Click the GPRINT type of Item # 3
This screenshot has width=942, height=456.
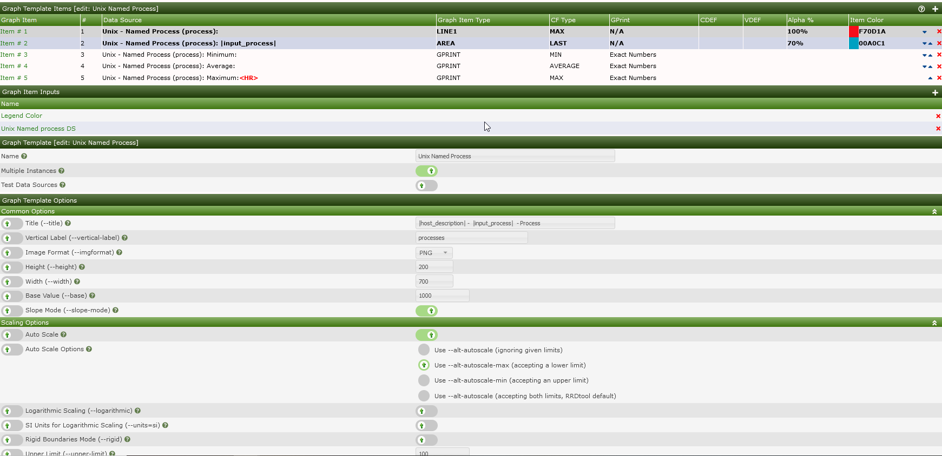click(x=449, y=55)
